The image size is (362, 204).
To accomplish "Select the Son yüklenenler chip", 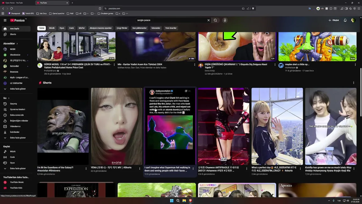I will click(139, 28).
